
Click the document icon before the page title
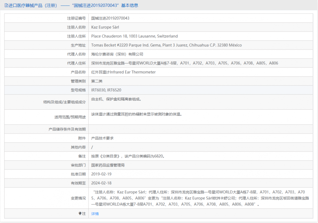[x=6, y=5]
